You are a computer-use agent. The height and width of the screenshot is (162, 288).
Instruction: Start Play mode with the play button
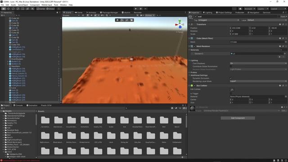click(x=136, y=9)
